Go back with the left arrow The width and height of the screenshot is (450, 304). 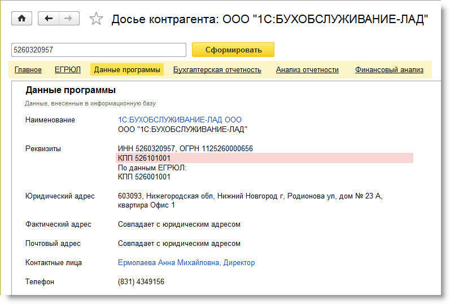pos(49,18)
